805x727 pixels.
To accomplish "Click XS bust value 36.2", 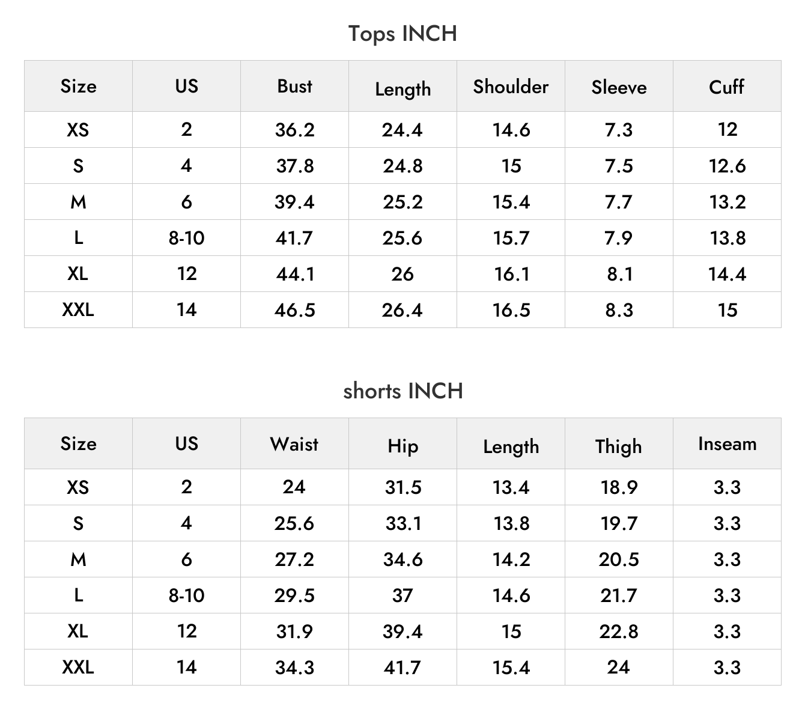I will pos(294,130).
